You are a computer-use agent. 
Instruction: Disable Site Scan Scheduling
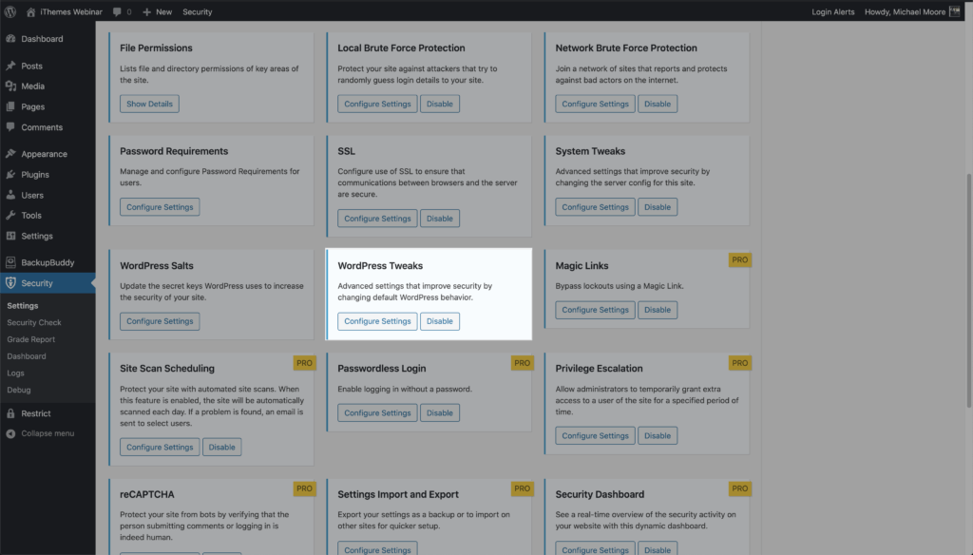(x=221, y=447)
